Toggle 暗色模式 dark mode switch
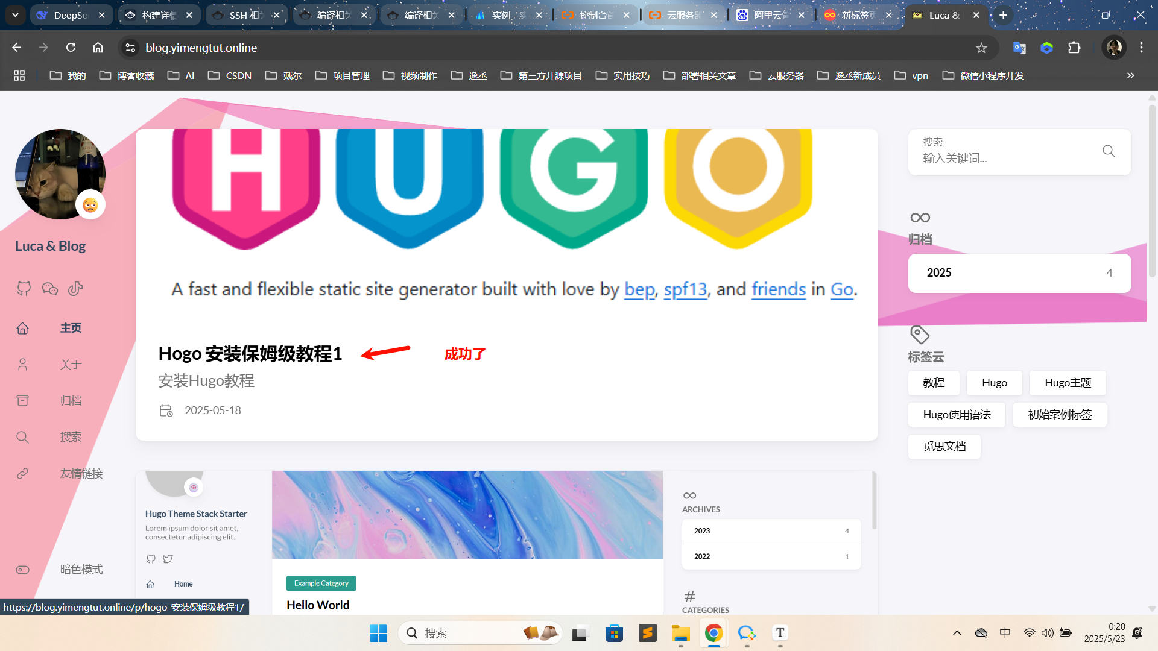Screen dimensions: 1158x651 [x=23, y=570]
